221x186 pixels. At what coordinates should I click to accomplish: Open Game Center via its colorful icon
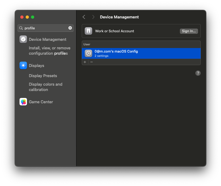tap(23, 102)
